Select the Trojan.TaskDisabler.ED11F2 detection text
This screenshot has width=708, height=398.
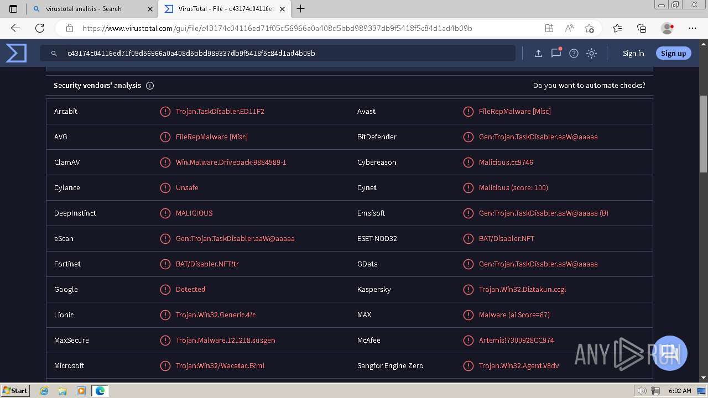click(220, 112)
